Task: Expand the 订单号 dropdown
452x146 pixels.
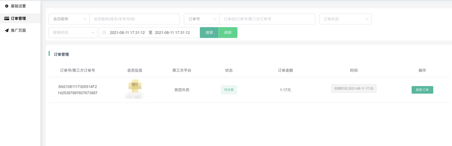Action: 202,19
